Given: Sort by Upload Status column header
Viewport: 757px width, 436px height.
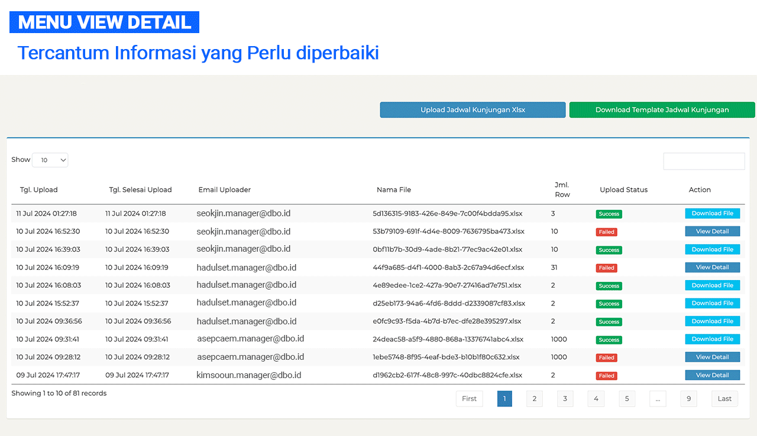Looking at the screenshot, I should point(623,190).
